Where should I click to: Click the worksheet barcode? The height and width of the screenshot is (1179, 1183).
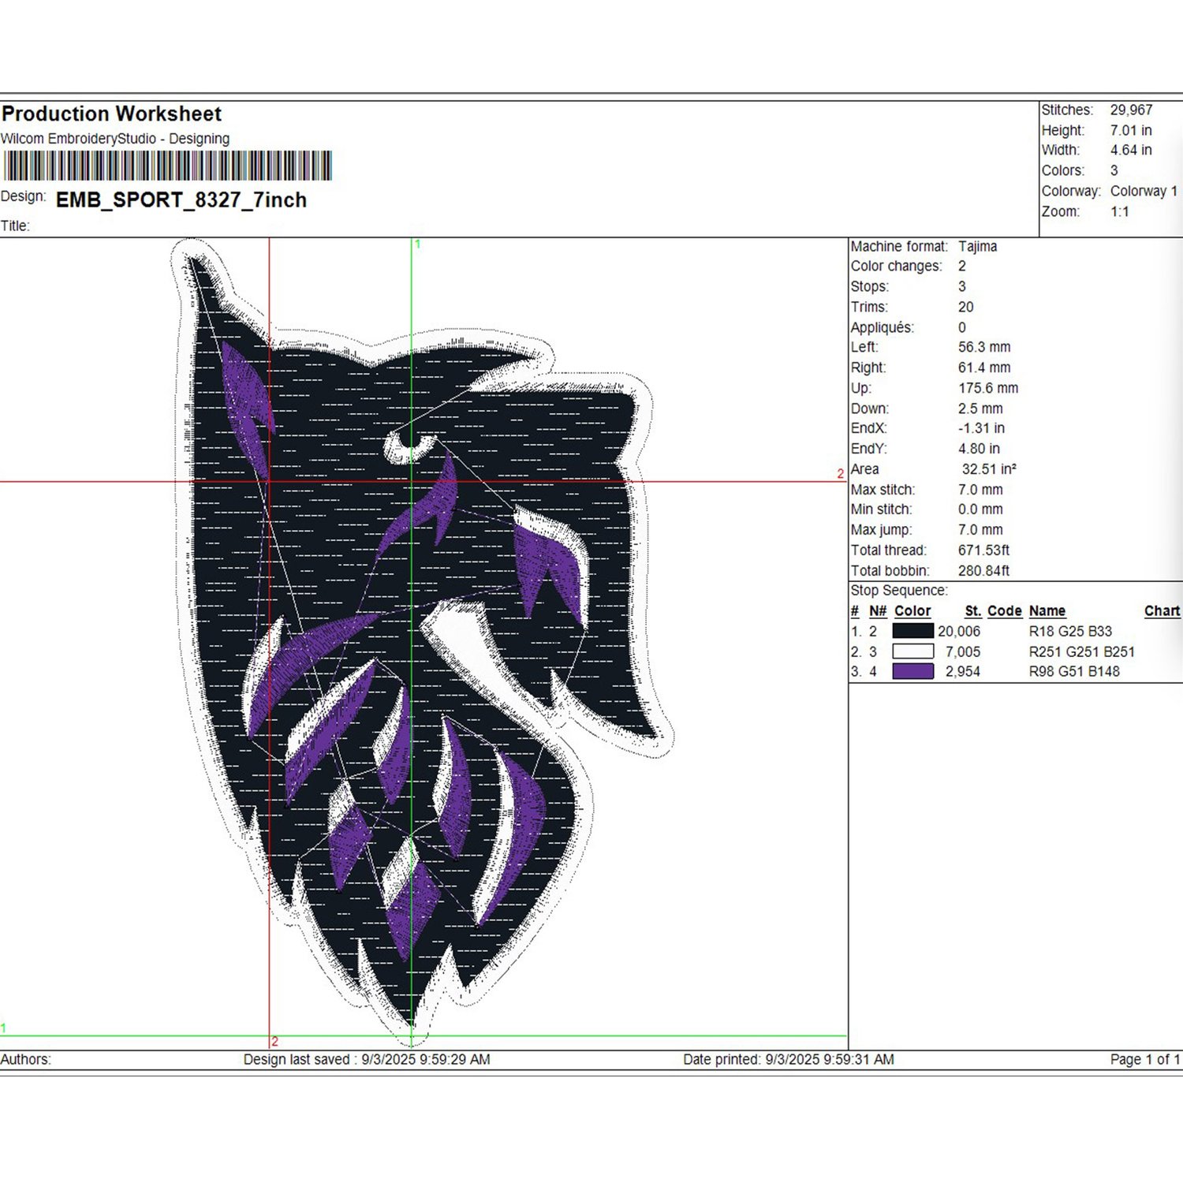(167, 166)
